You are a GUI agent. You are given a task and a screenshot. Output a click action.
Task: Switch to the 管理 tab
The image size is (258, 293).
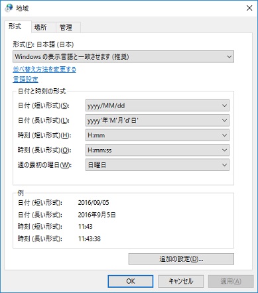click(66, 27)
